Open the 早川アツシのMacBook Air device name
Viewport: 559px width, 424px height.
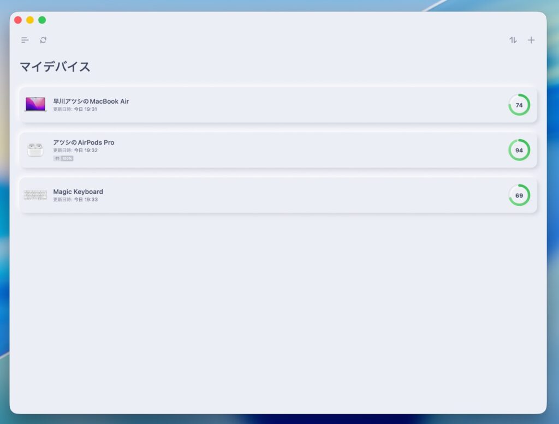pos(91,101)
